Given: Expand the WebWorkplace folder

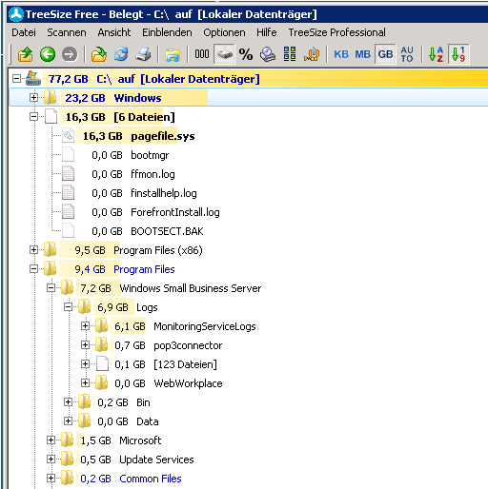Looking at the screenshot, I should (x=85, y=383).
